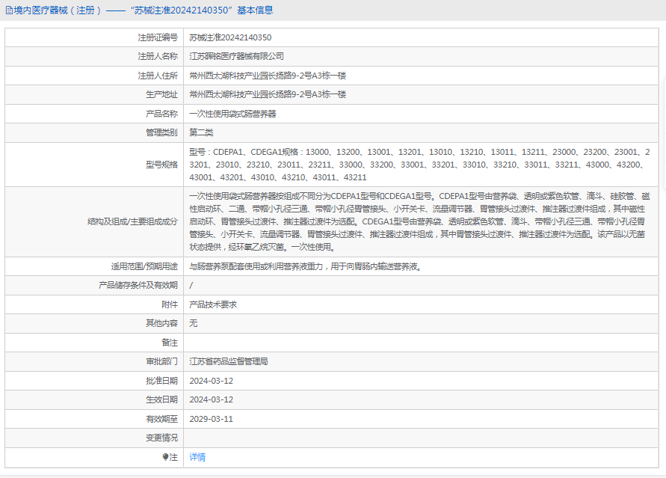Click the 注册人住所 address value
Viewport: 666px width, 478px height.
[268, 76]
